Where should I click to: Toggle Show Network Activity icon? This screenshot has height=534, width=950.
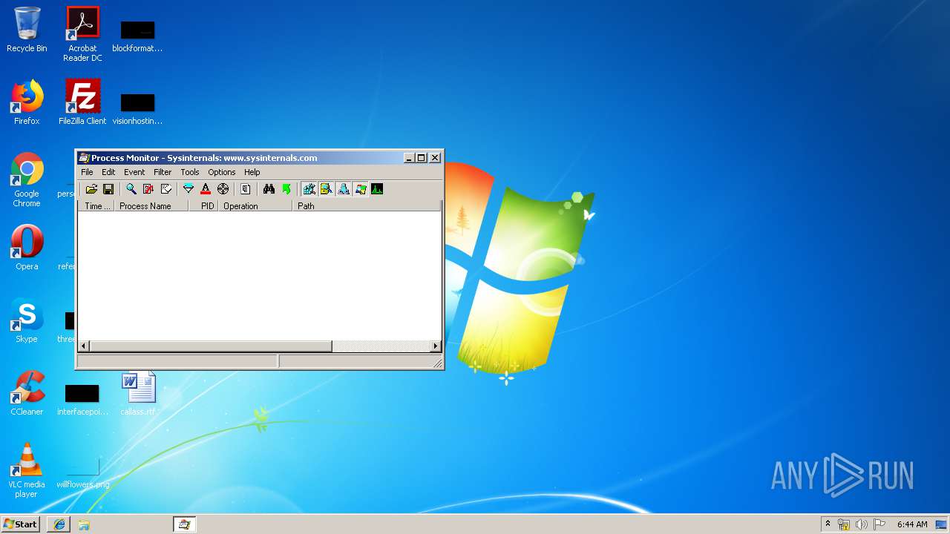click(343, 189)
